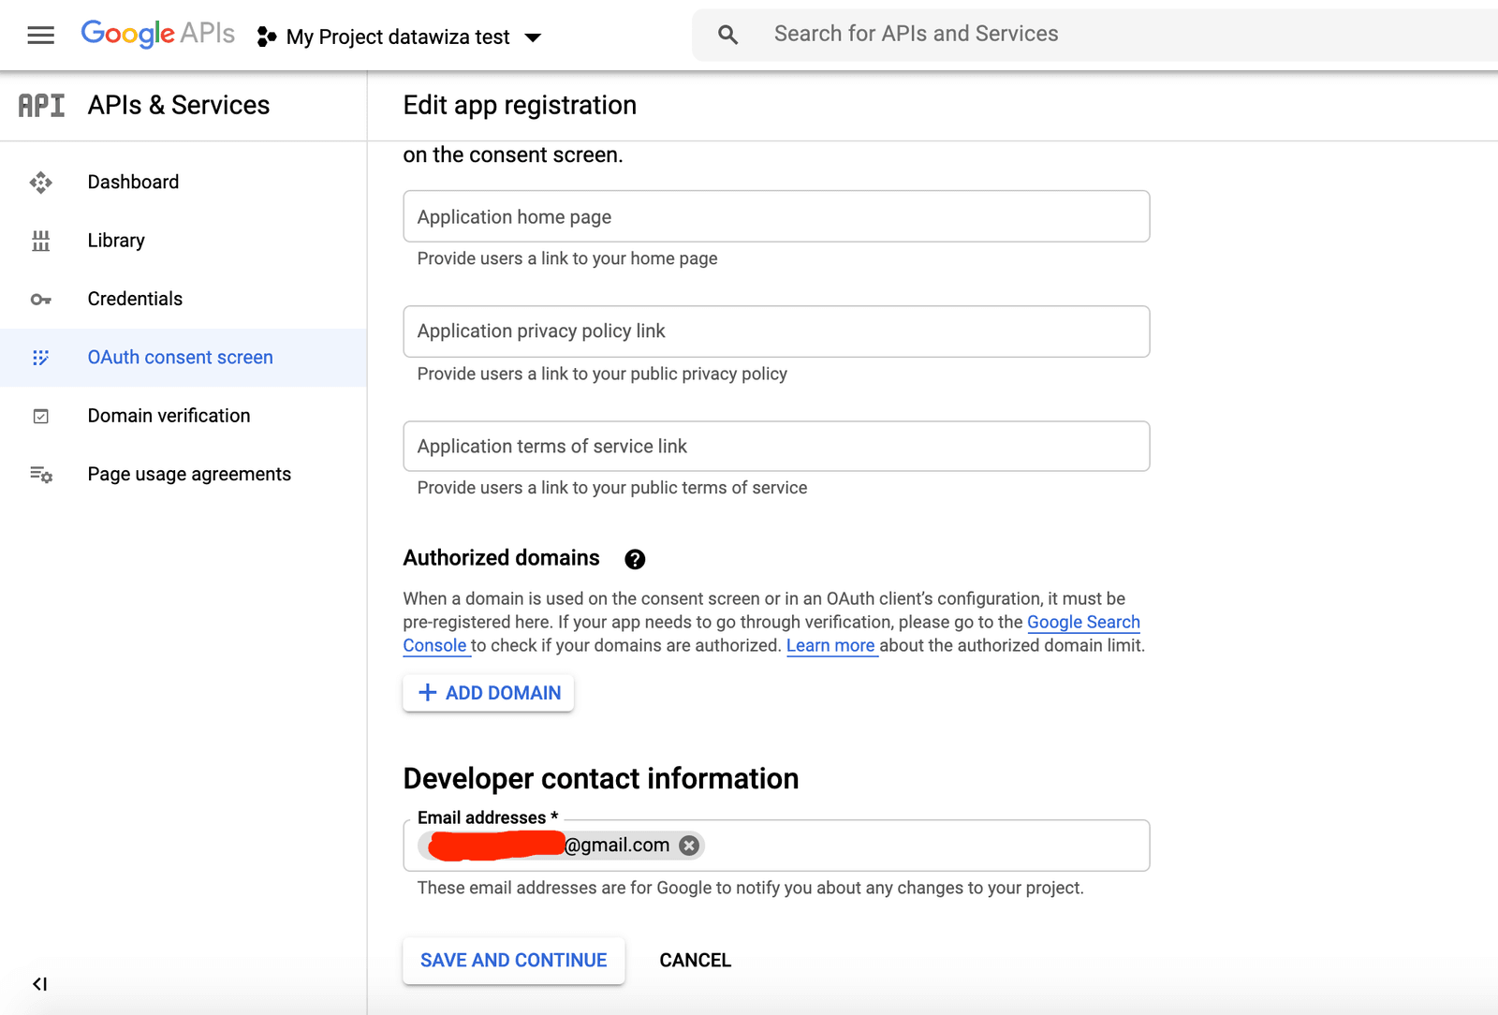Click the APIs & Services sidebar heading
This screenshot has height=1015, width=1498.
179,105
